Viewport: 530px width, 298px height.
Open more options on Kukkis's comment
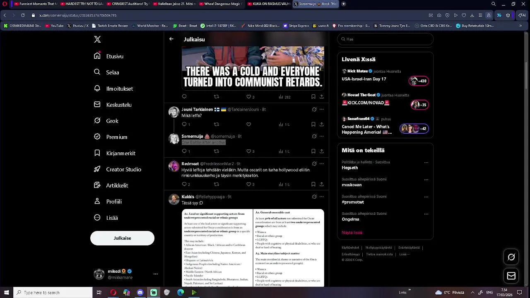(321, 197)
